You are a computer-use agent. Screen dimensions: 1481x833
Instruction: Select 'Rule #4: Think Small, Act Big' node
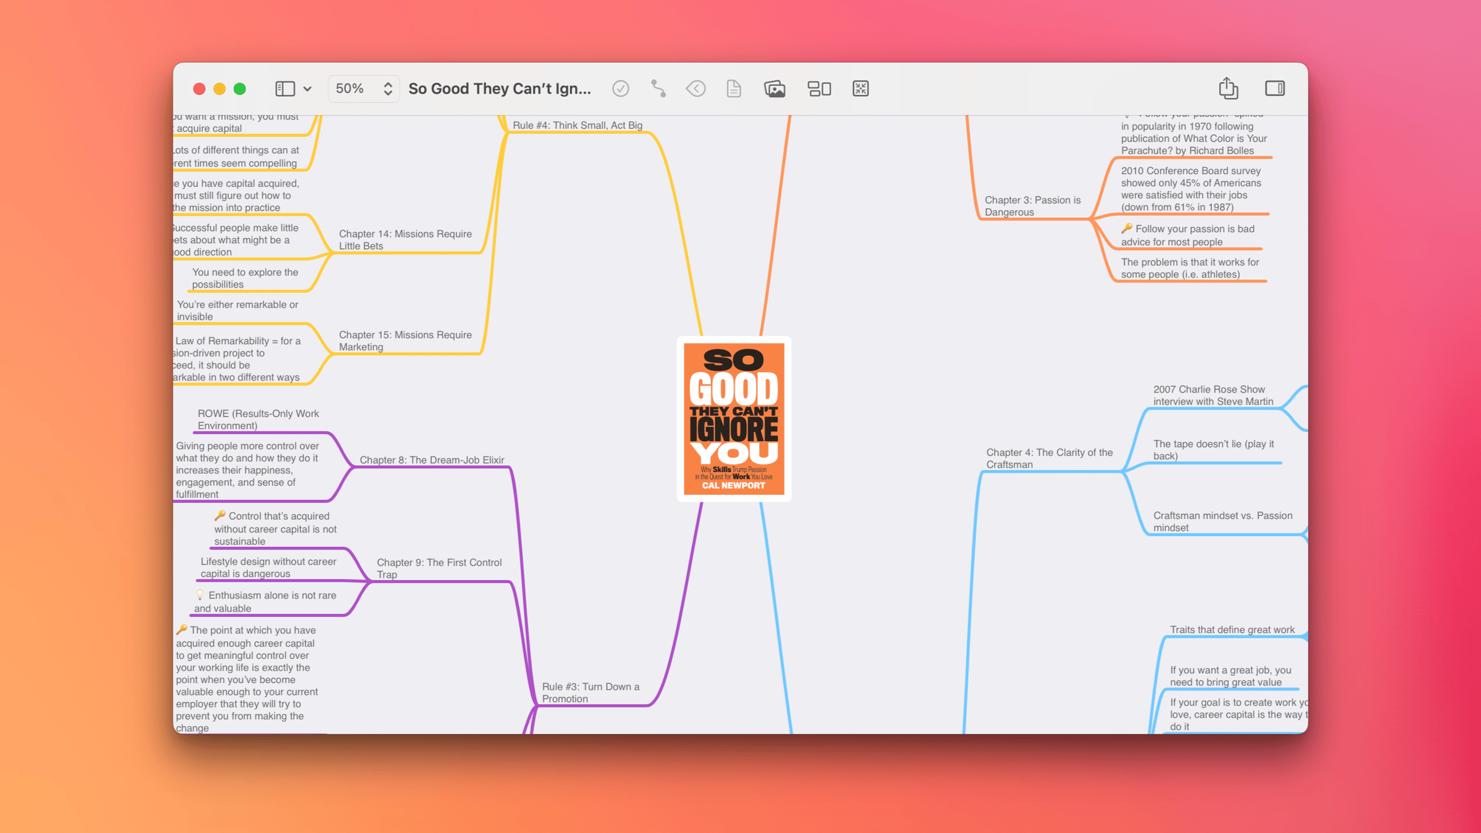pyautogui.click(x=578, y=125)
